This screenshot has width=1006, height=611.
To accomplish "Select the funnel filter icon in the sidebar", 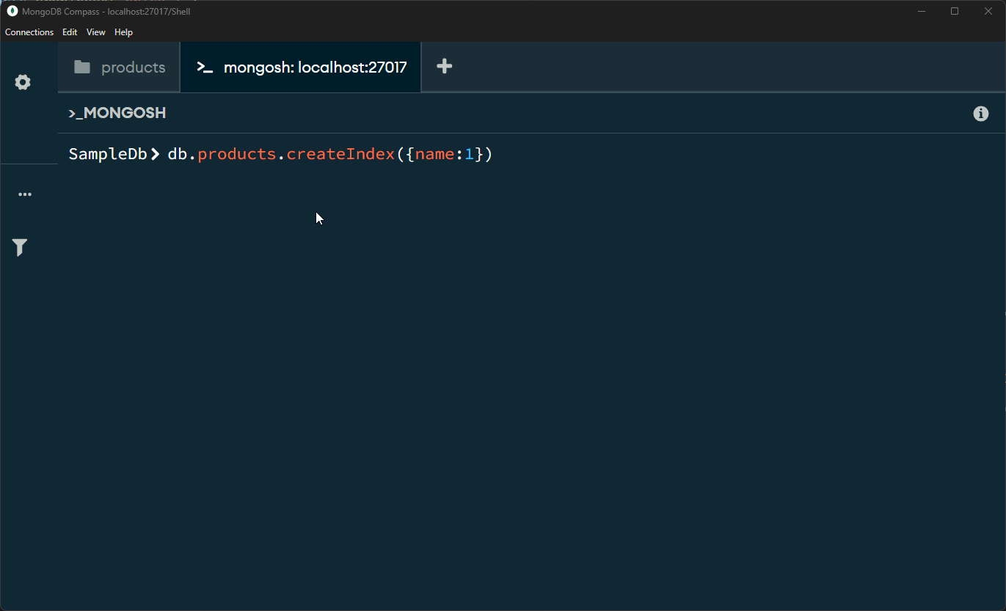I will click(21, 248).
